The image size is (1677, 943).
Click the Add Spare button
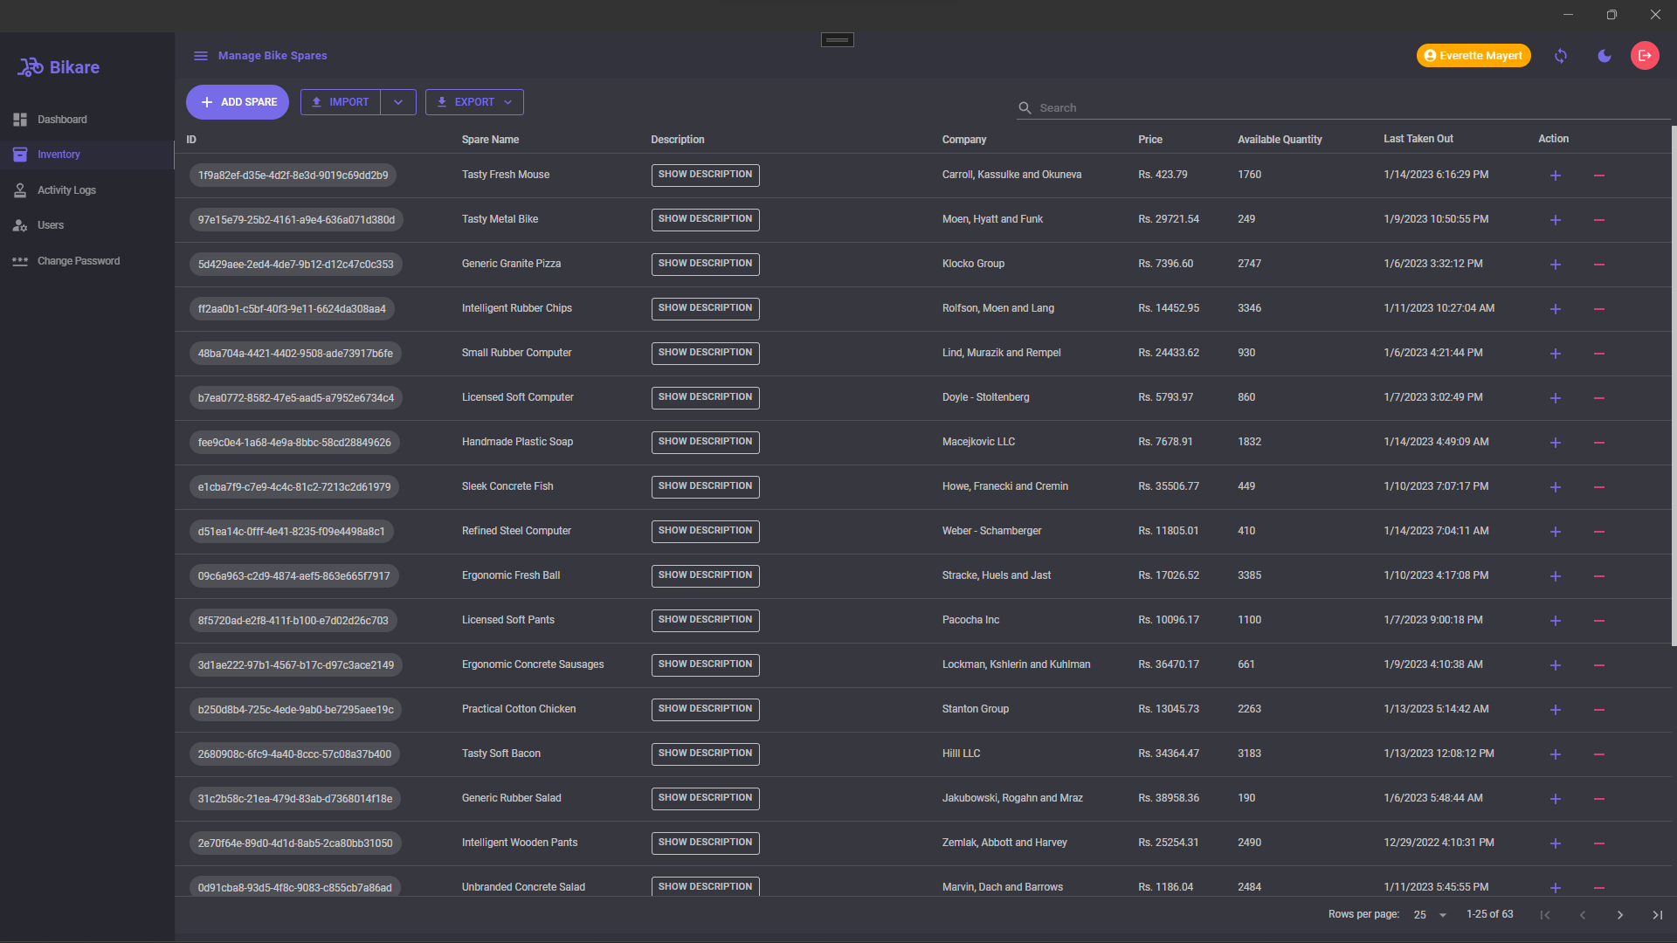[238, 102]
